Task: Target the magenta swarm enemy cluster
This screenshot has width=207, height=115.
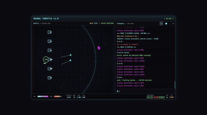Action: click(99, 48)
